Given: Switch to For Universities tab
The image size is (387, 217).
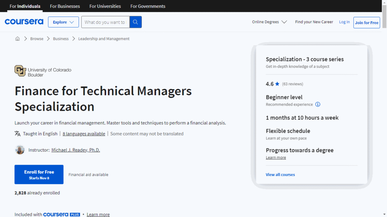Looking at the screenshot, I should coord(105,6).
